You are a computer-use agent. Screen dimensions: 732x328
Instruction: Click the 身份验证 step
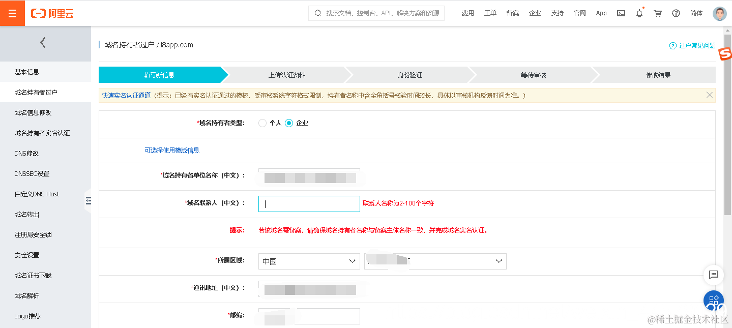410,75
